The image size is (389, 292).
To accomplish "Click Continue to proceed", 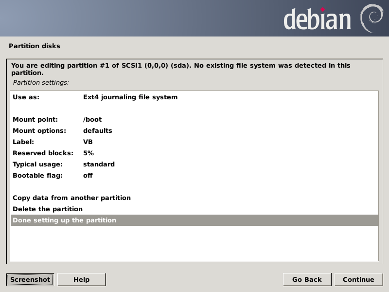I will [358, 279].
